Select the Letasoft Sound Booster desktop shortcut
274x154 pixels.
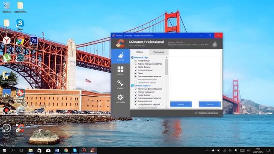7,131
